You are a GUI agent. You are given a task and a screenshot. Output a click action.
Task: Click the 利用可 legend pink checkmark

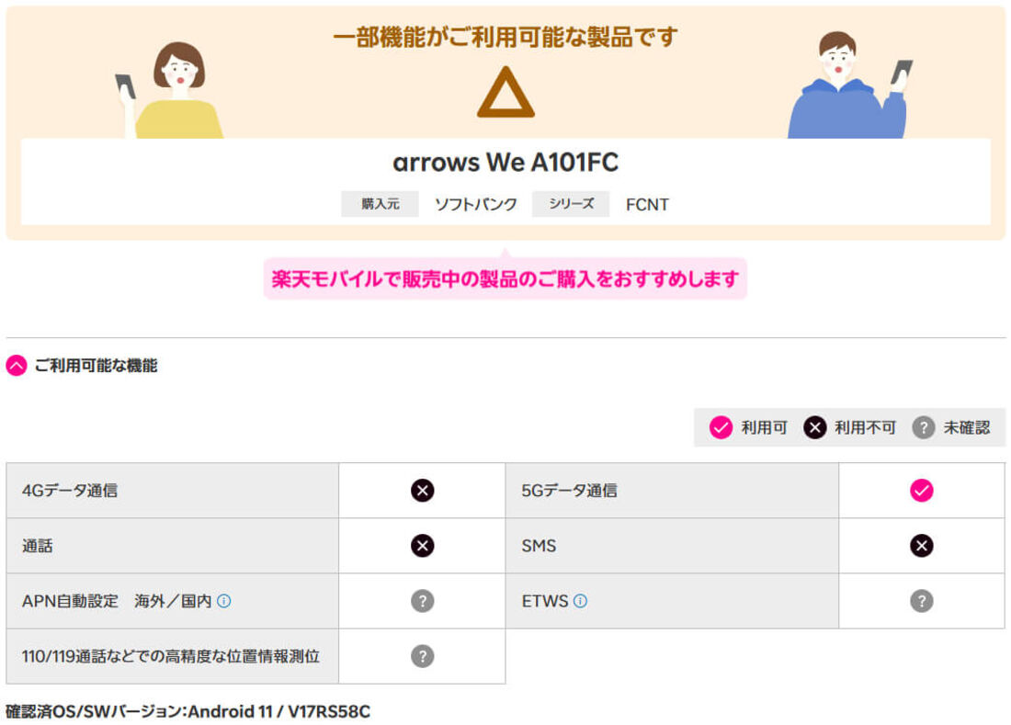pyautogui.click(x=721, y=427)
